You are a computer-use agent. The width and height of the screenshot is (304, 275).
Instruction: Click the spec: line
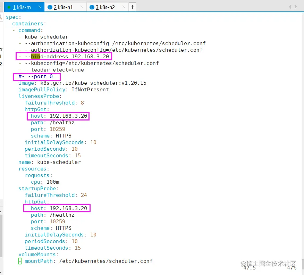point(14,17)
